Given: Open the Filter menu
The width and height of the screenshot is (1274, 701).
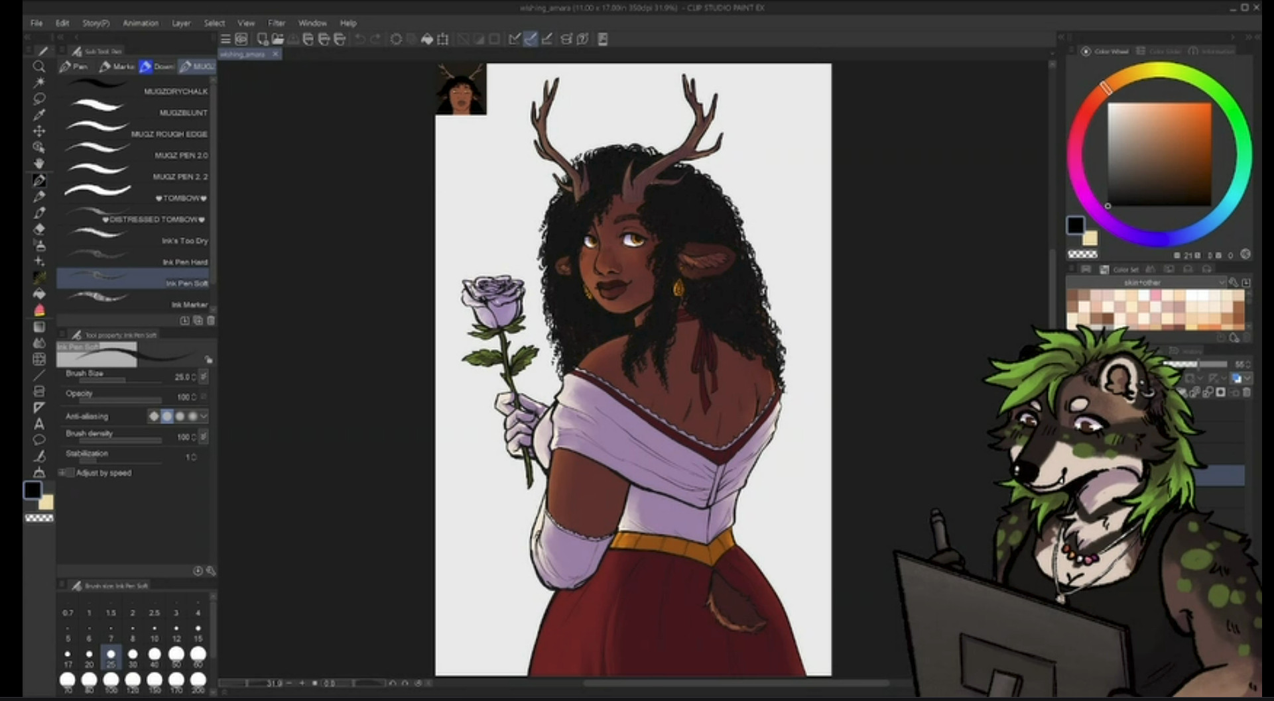Looking at the screenshot, I should click(x=277, y=23).
